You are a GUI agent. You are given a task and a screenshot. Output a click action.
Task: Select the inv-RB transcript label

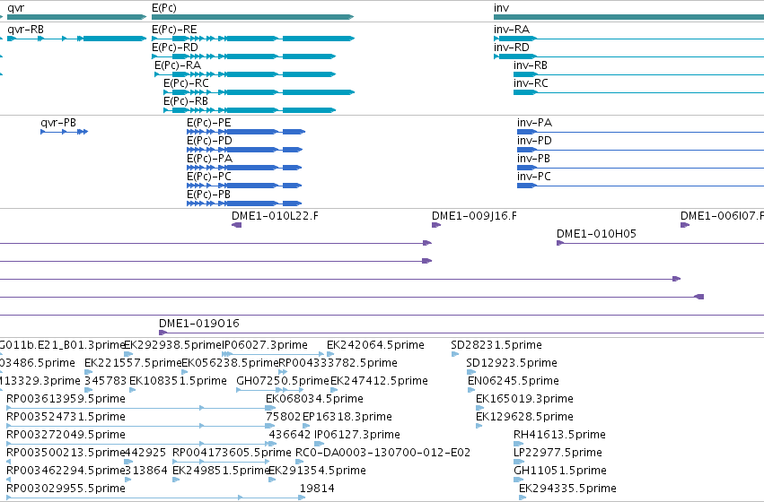pyautogui.click(x=531, y=65)
